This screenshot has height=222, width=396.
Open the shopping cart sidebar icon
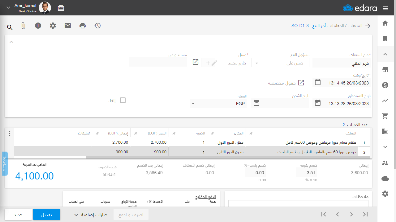coord(385,116)
